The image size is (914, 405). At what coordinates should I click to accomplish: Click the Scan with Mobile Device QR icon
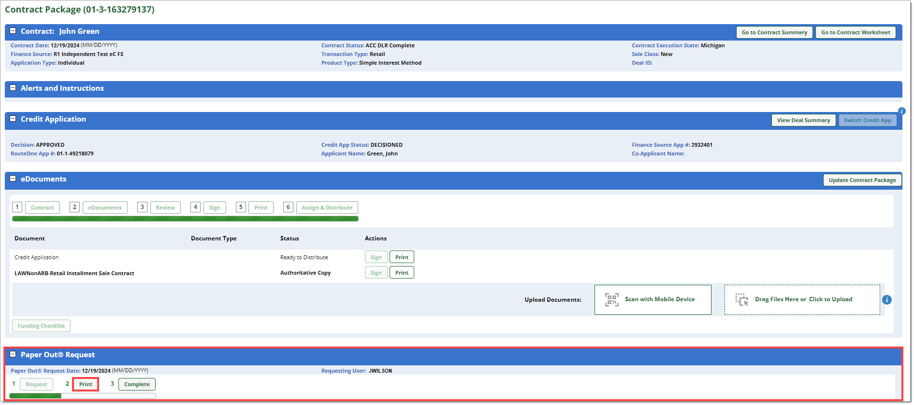click(611, 300)
